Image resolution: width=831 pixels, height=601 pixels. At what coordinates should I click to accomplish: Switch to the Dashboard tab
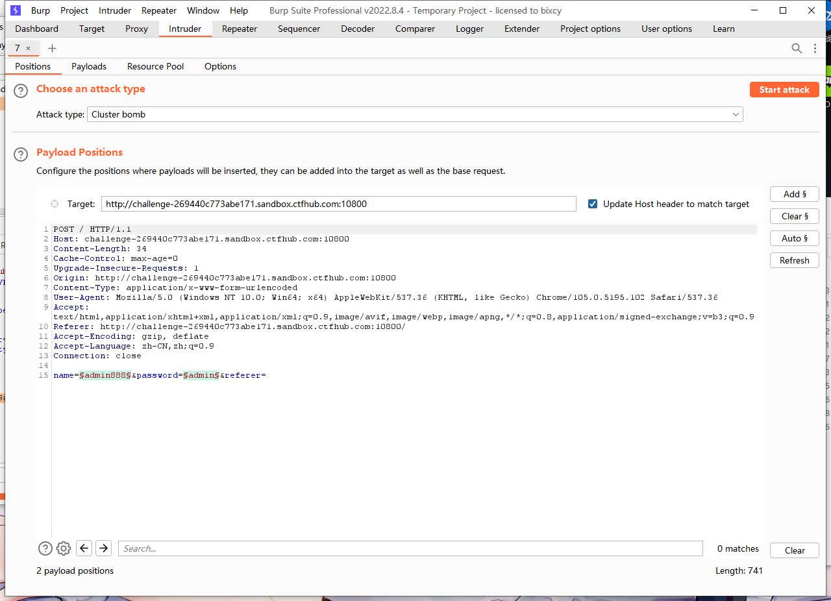click(36, 29)
